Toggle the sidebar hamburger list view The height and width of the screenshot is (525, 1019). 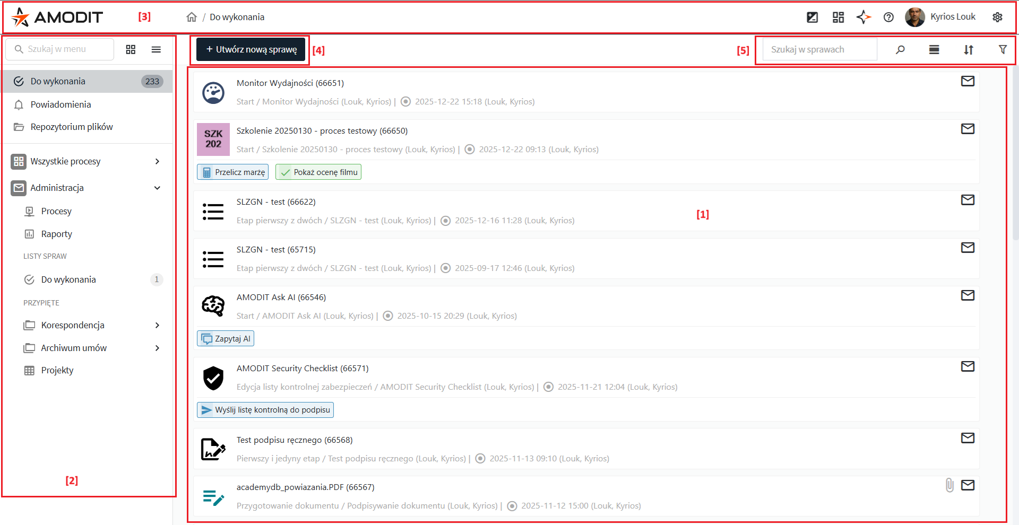[x=156, y=49]
